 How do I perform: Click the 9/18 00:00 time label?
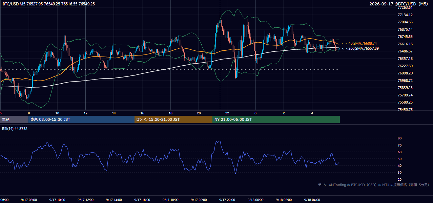point(255,200)
